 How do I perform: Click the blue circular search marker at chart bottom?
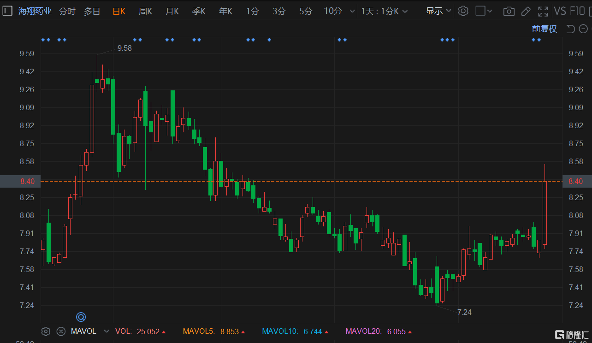[81, 317]
